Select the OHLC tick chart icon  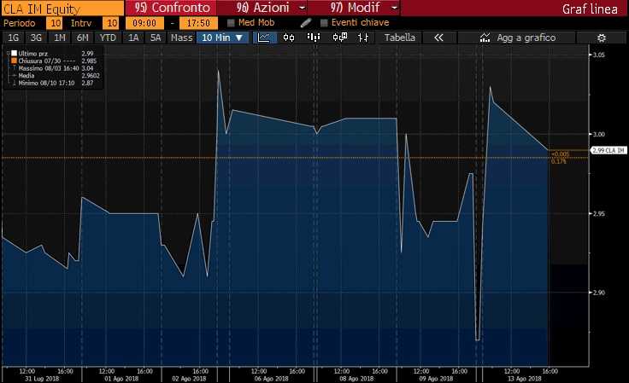(x=363, y=38)
